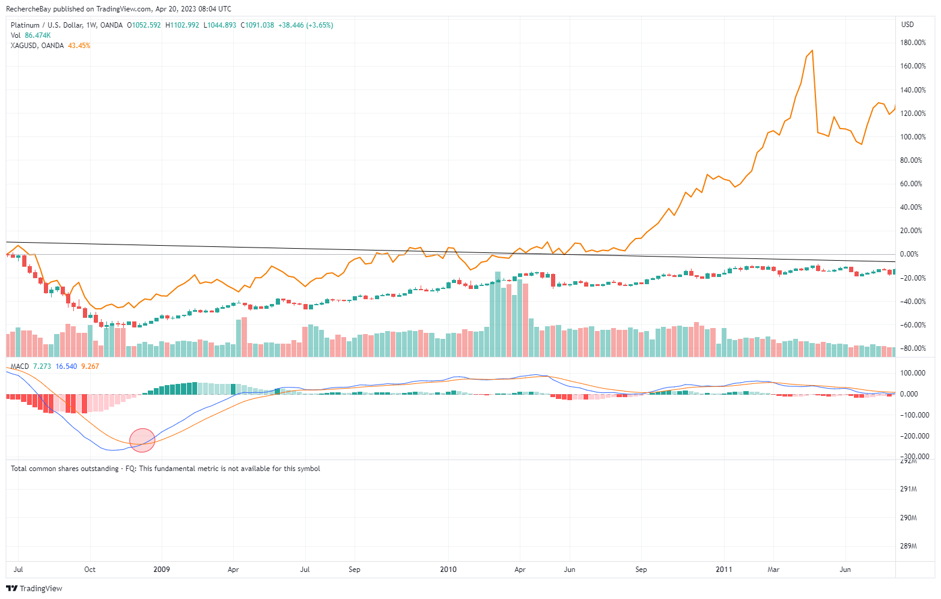Click the USD currency label on price axis
This screenshot has width=941, height=599.
click(907, 25)
